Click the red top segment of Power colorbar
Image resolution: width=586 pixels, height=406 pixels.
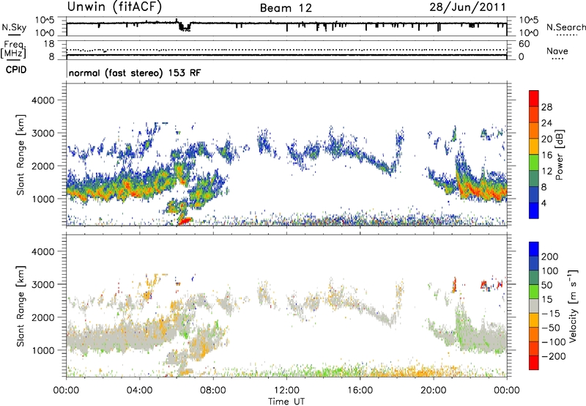534,99
